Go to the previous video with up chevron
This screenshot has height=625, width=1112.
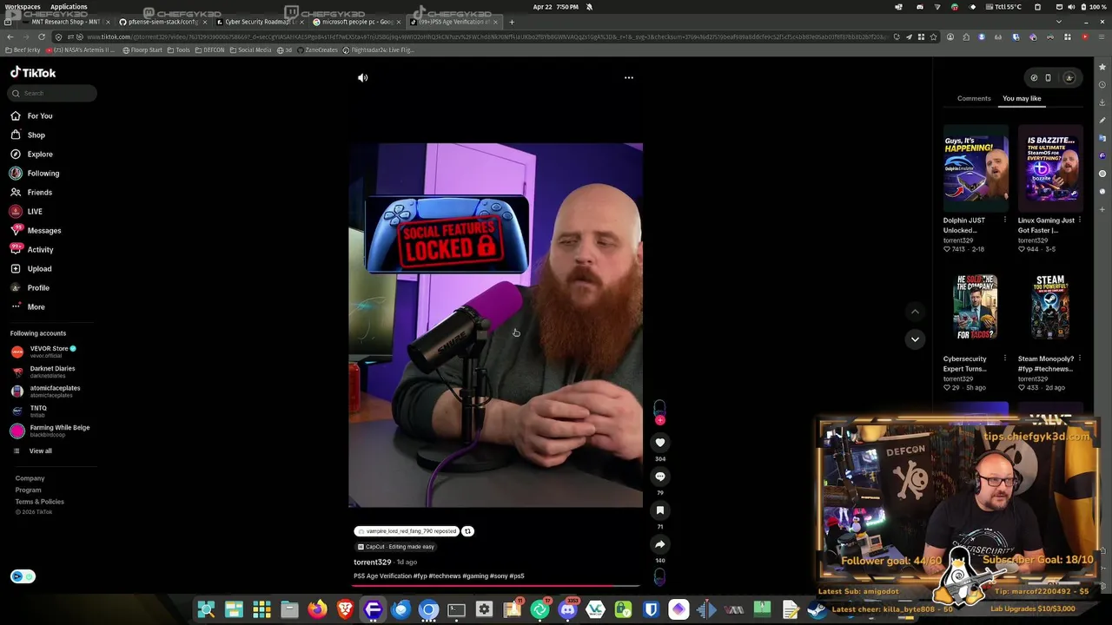(x=915, y=312)
